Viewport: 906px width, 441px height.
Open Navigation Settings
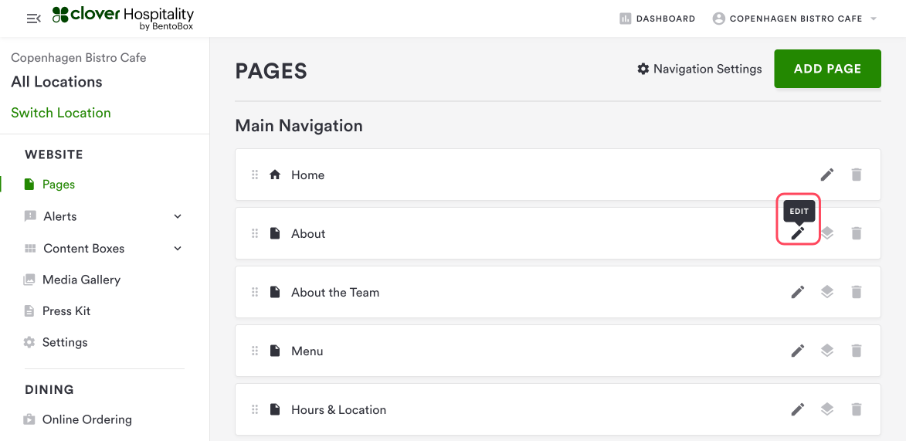click(699, 69)
